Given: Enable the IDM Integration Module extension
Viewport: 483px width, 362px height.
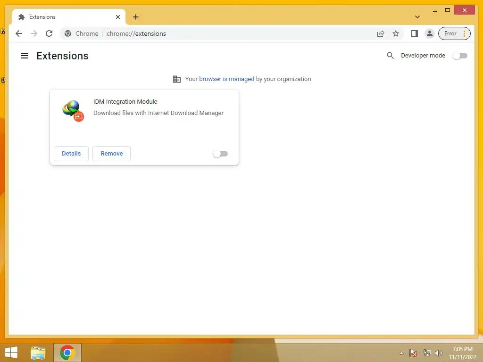Looking at the screenshot, I should point(220,154).
